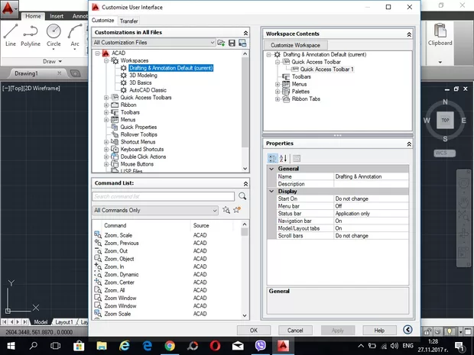The height and width of the screenshot is (355, 474).
Task: Click the Categorized view icon in Properties
Action: coord(273,158)
